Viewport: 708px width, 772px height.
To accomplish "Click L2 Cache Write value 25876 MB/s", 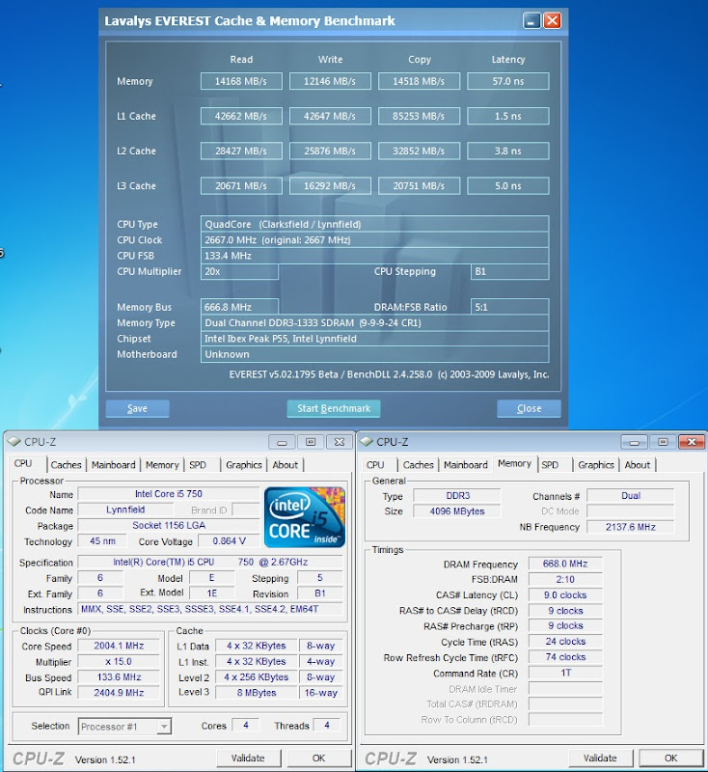I will [330, 152].
